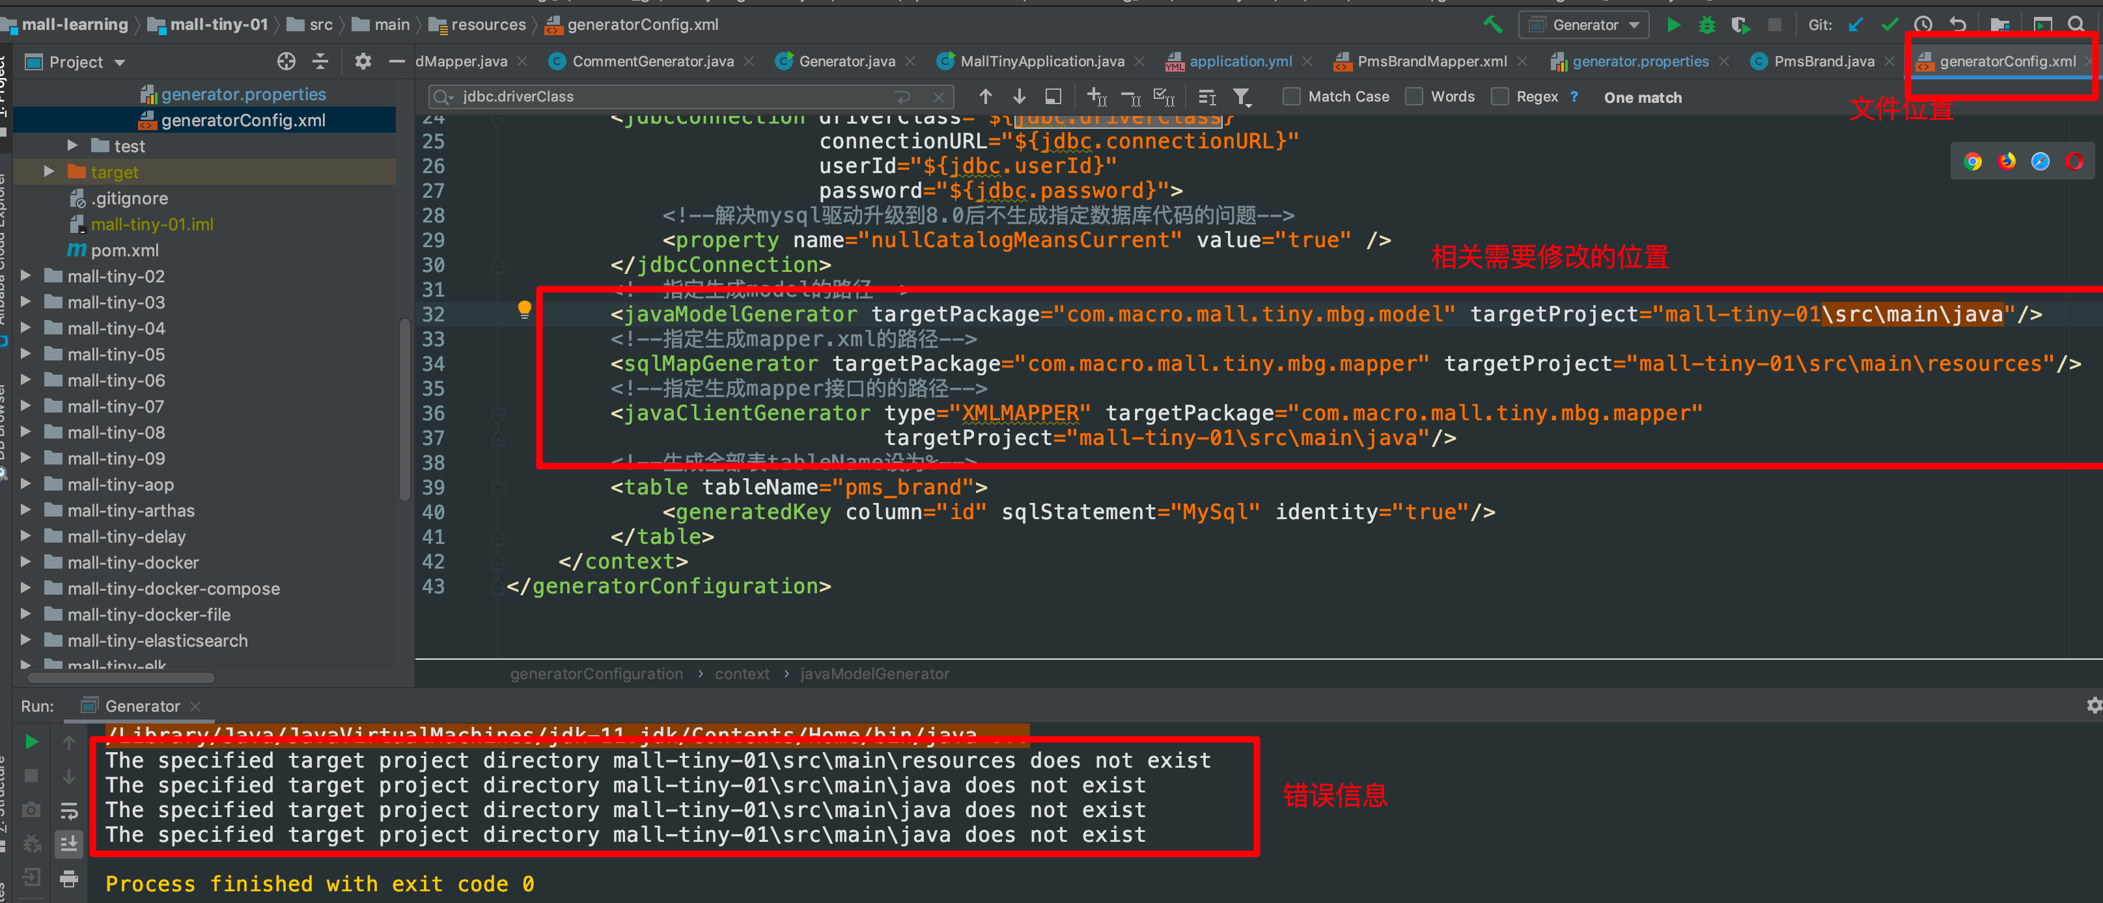Close the generator.properties tab
Screen dimensions: 2103x903
1724,62
